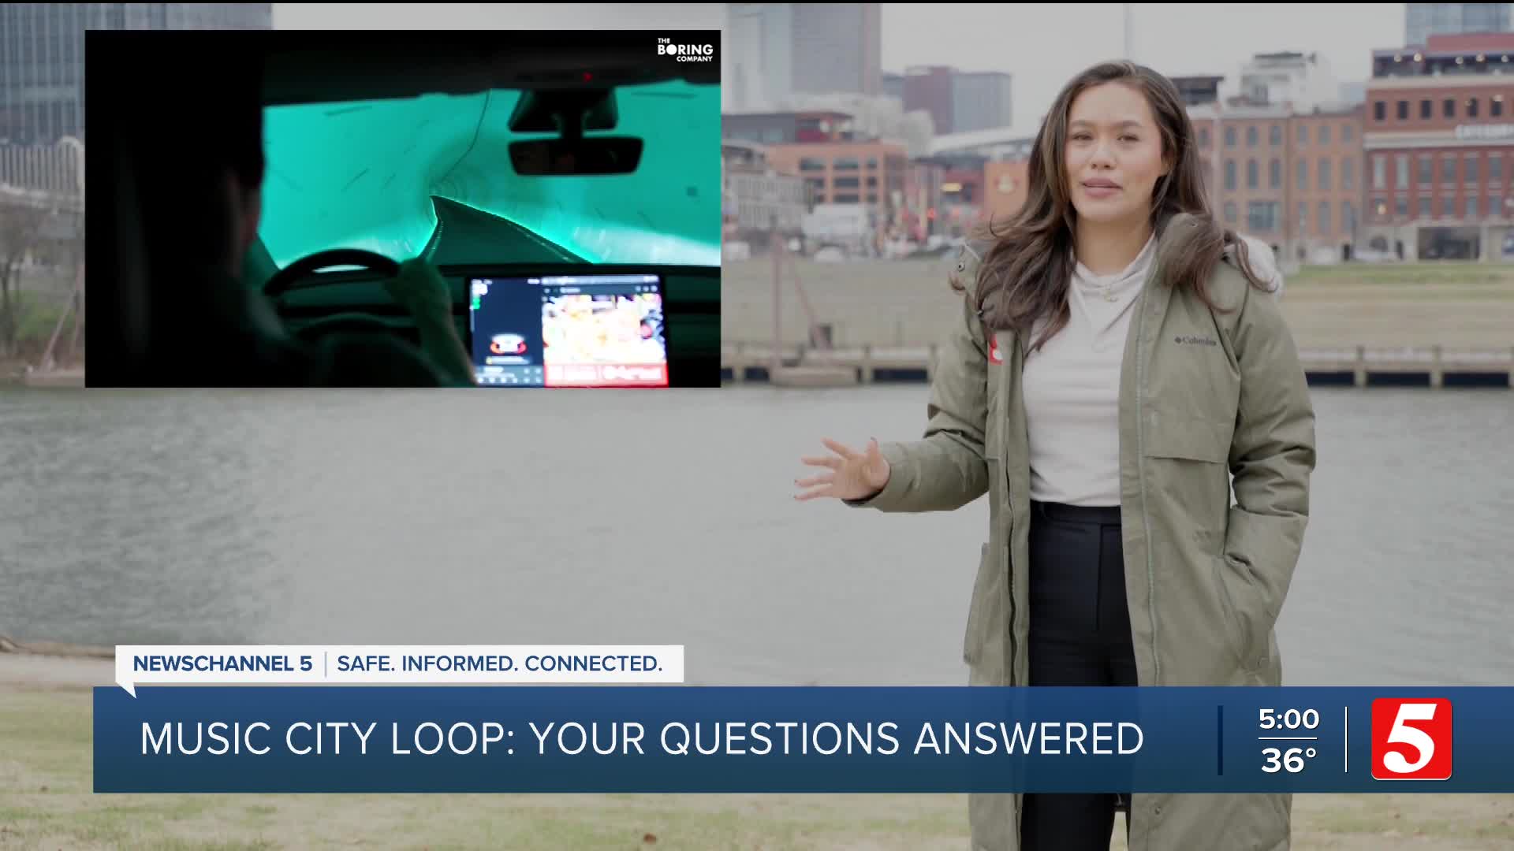Click "SAFE. INFORMED. CONNECTED." tagline

tap(499, 663)
